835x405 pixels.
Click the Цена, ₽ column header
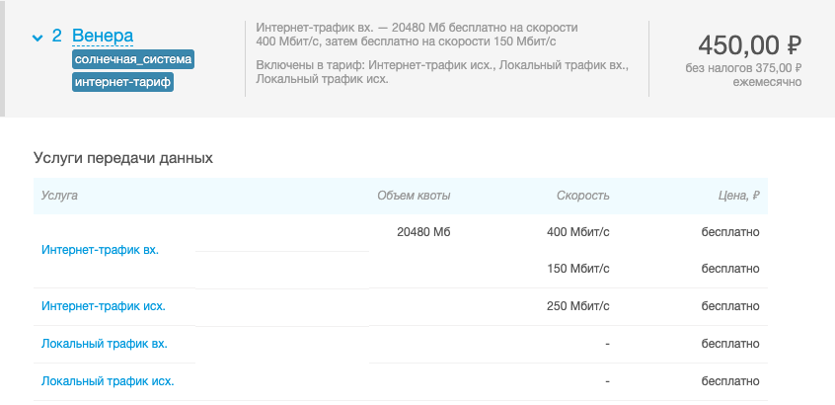tap(738, 196)
